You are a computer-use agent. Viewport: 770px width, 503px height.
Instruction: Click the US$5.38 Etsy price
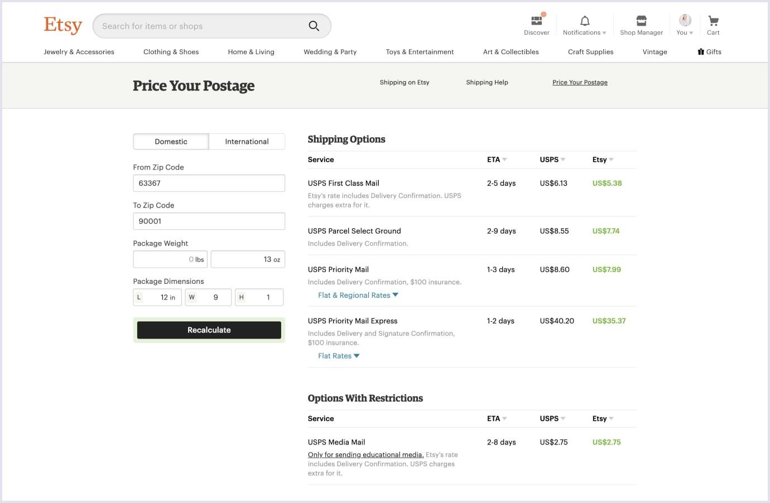(x=607, y=183)
